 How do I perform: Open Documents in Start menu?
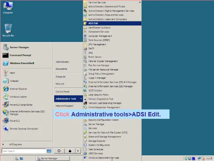coord(61,69)
